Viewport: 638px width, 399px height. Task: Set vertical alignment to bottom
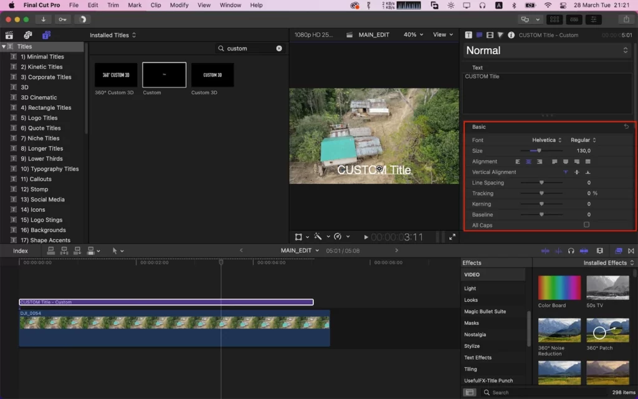[x=588, y=172]
